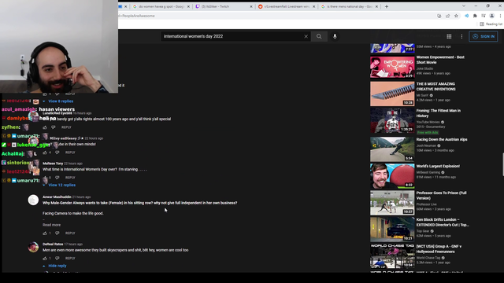The width and height of the screenshot is (504, 283).
Task: Open 'Professor Goes To Prison' title link
Action: pos(441,196)
